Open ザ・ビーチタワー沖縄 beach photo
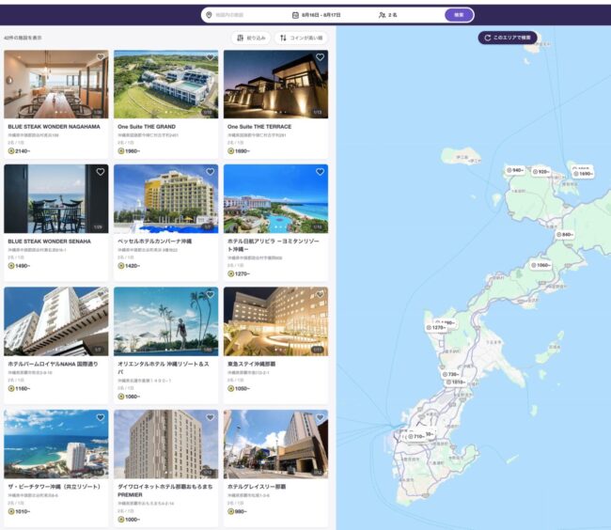This screenshot has width=611, height=530. (56, 444)
